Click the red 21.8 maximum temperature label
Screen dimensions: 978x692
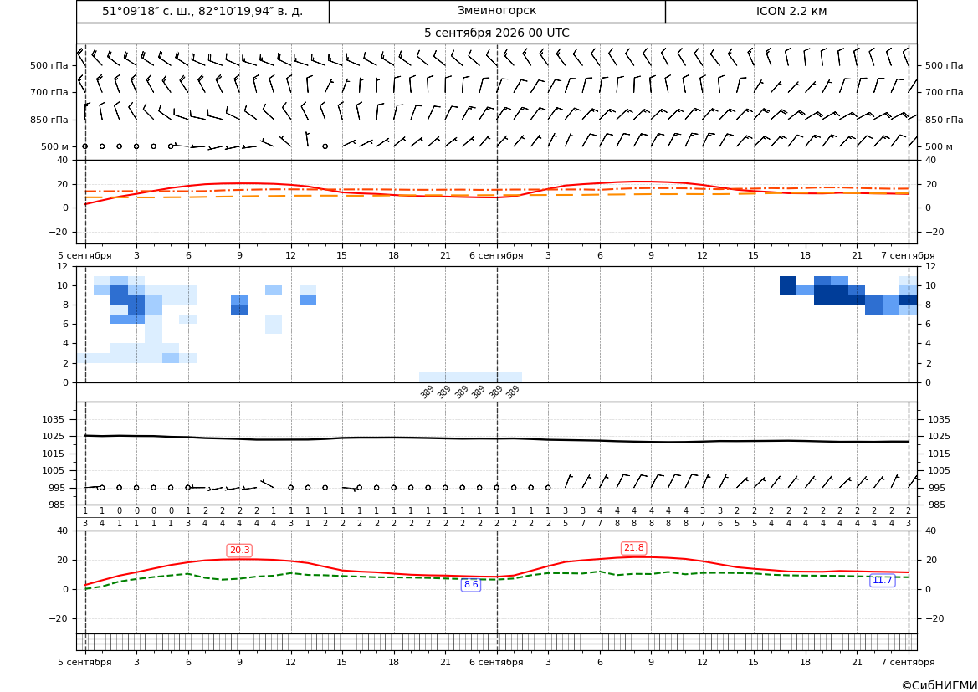pos(633,548)
